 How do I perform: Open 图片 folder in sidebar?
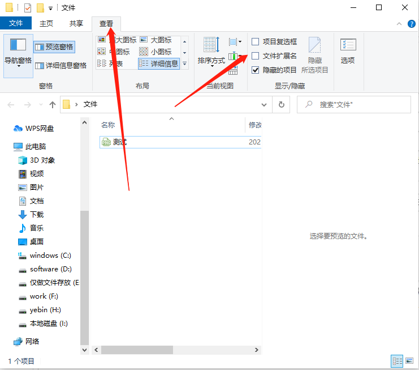(x=31, y=188)
